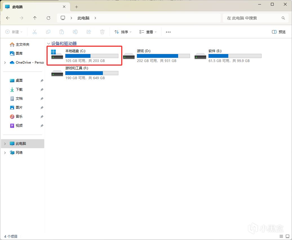
Task: Go forward with the right arrow
Action: [21, 18]
